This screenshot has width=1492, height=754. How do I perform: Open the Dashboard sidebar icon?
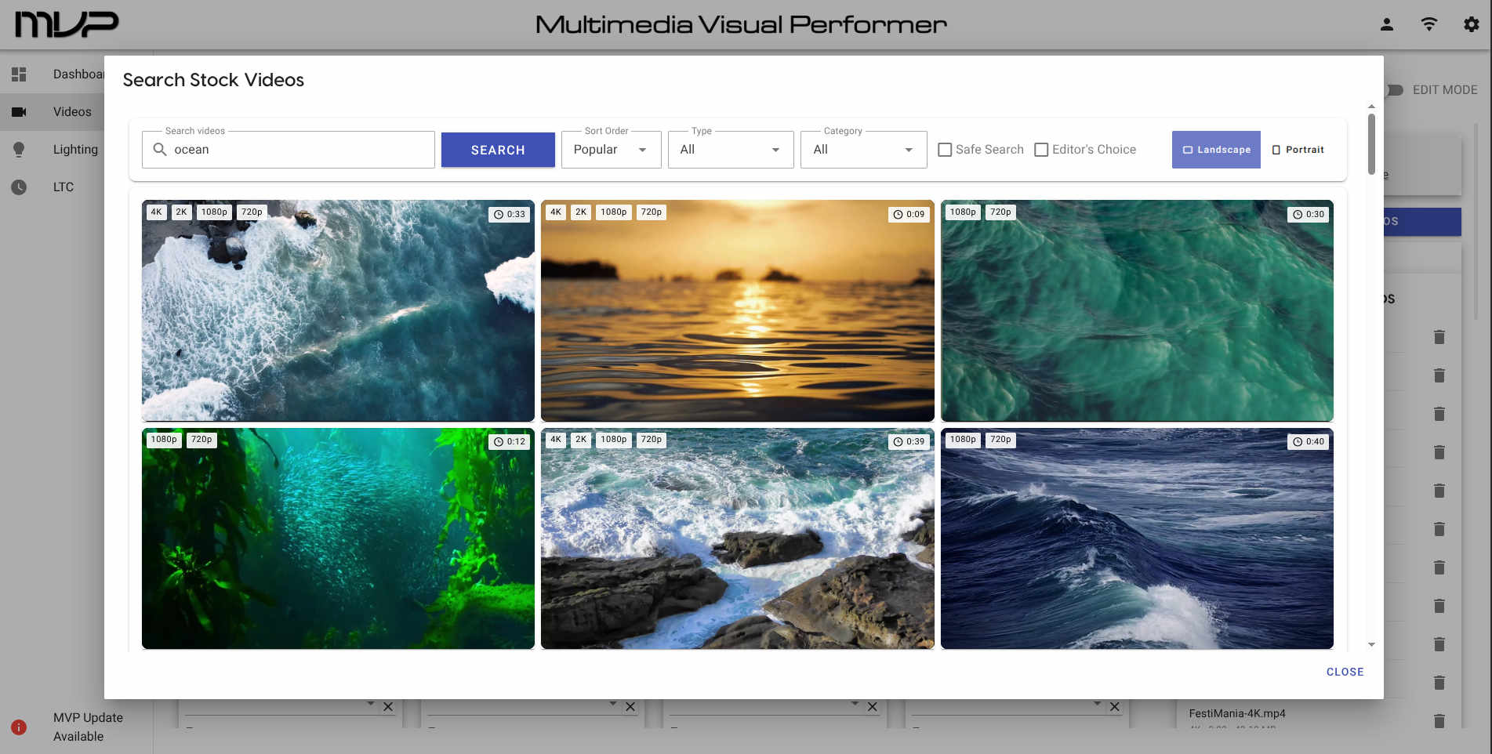point(19,74)
